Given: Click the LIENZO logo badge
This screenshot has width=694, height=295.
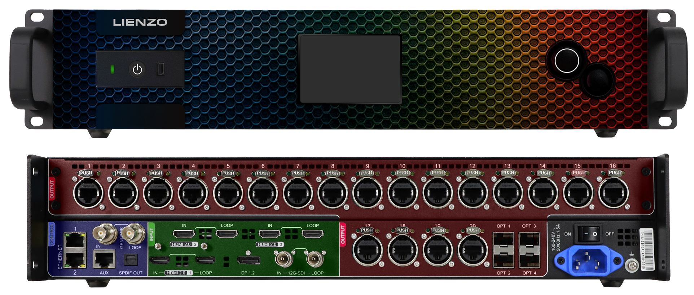Looking at the screenshot, I should [x=140, y=22].
